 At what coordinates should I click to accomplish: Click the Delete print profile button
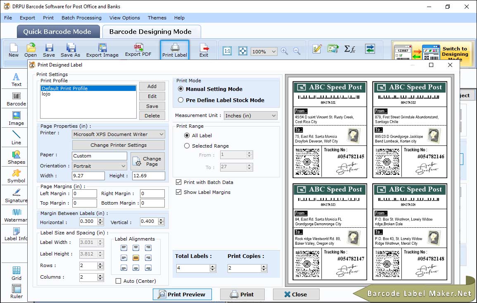152,116
